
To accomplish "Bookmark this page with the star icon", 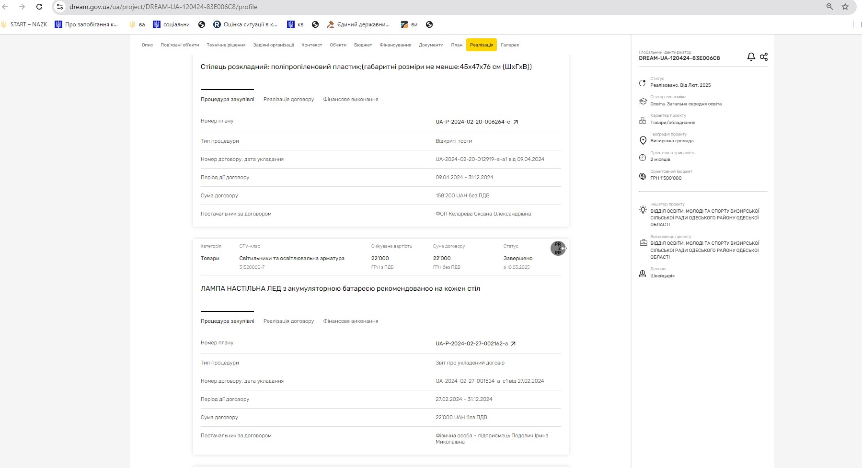I will pyautogui.click(x=845, y=7).
